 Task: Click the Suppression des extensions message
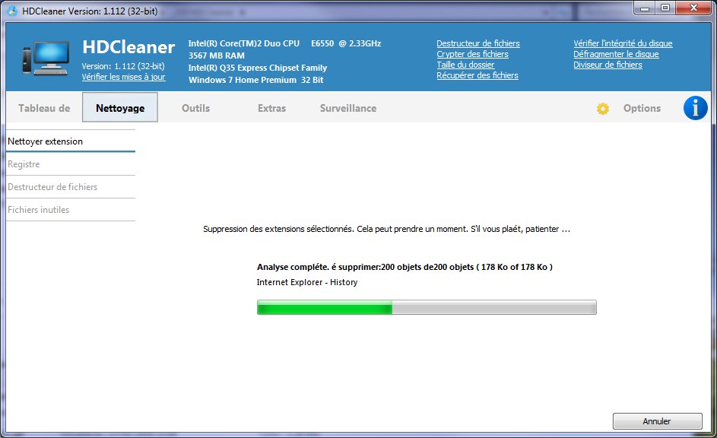(x=386, y=229)
